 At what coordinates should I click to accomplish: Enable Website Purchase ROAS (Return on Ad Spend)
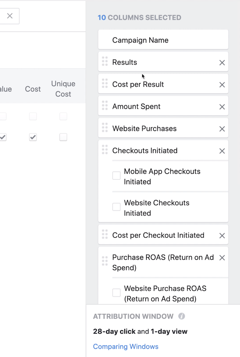point(116,292)
